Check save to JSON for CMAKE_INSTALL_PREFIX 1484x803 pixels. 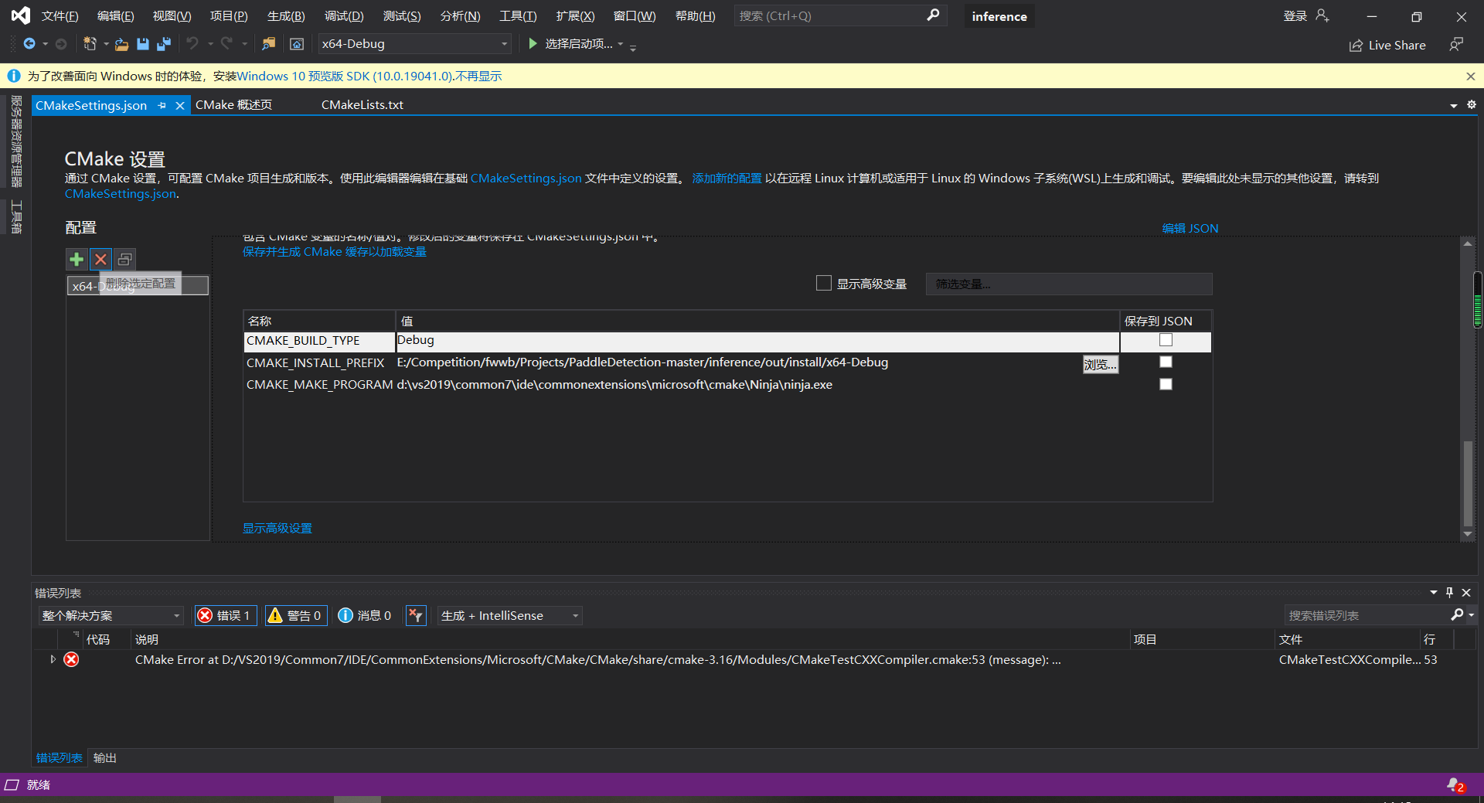tap(1166, 362)
